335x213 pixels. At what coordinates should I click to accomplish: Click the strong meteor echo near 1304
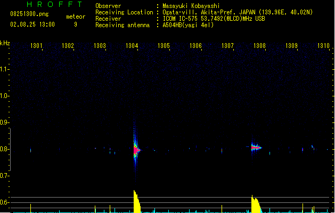136,150
